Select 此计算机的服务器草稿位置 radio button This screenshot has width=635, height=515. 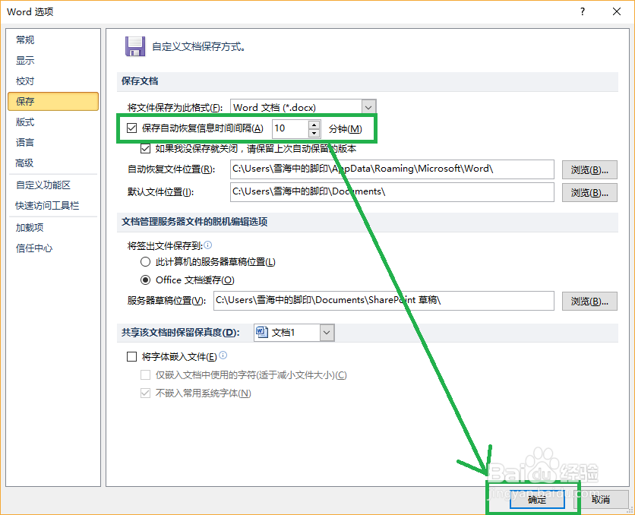point(145,262)
